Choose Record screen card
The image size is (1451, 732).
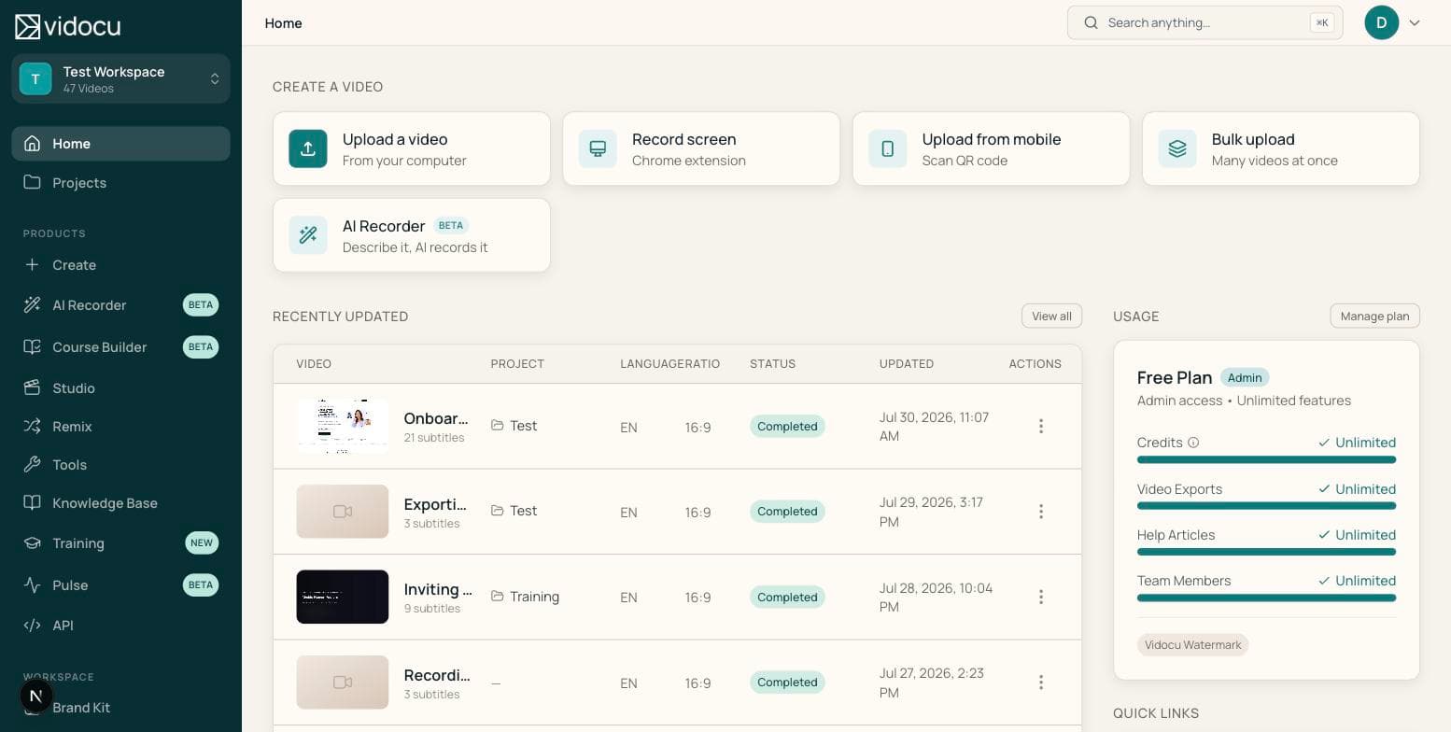coord(701,148)
